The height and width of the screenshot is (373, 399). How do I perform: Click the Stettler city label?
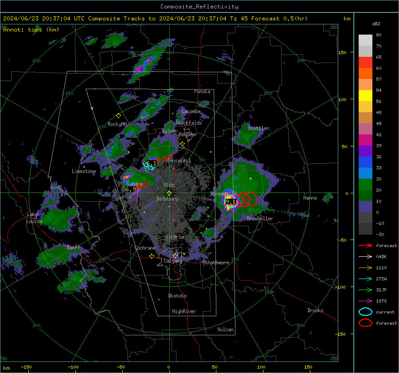258,128
